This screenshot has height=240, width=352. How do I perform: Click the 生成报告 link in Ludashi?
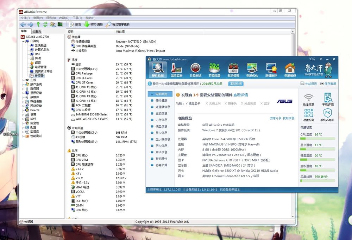coord(308,84)
